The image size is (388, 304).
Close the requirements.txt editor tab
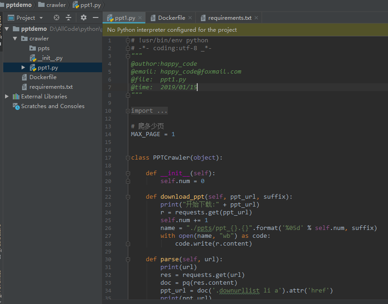pyautogui.click(x=256, y=18)
